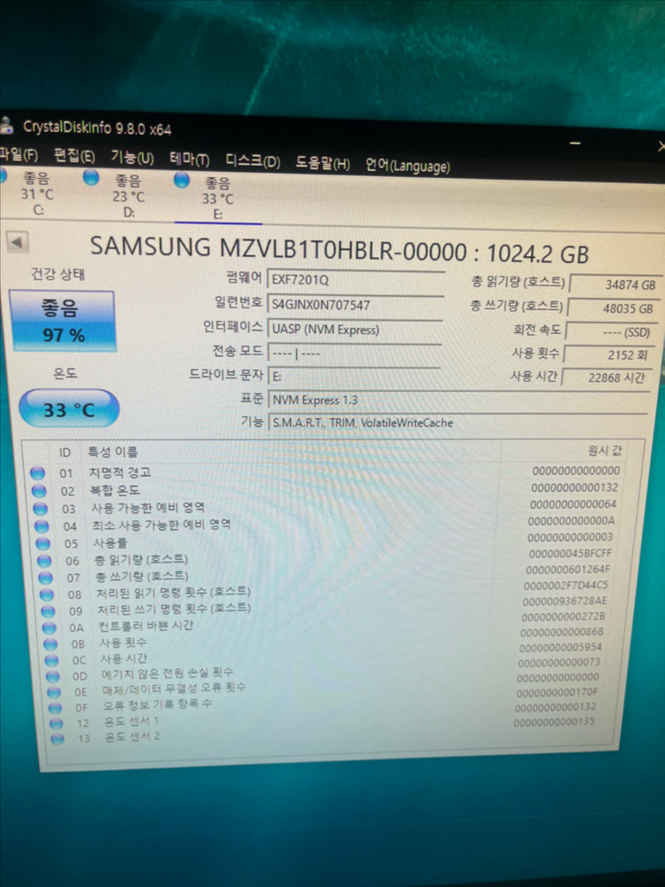
Task: Click the power on hours value 22868 시간
Action: tap(606, 377)
